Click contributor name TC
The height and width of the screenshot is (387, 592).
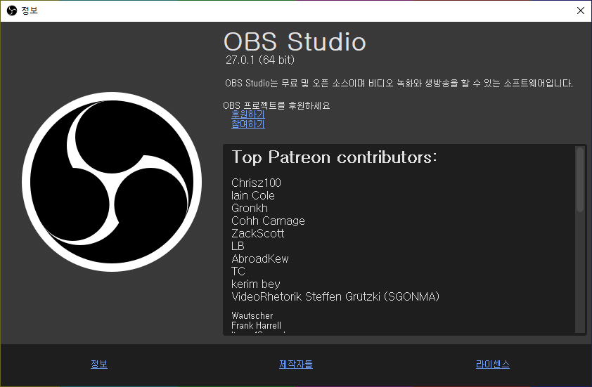[x=238, y=271]
